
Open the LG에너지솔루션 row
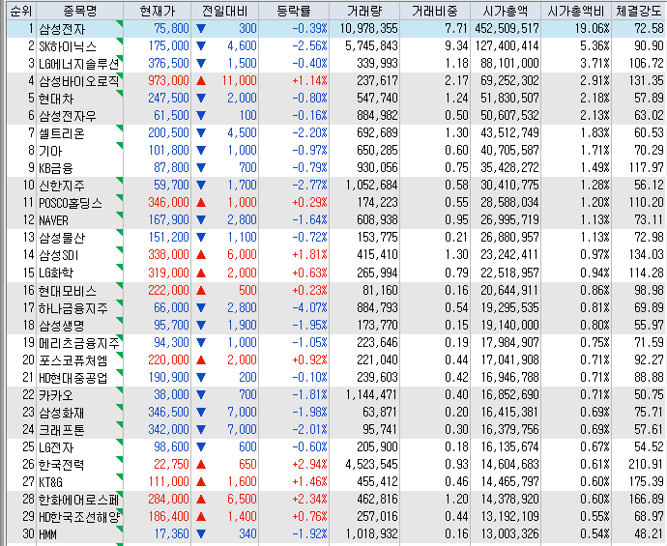(336, 64)
